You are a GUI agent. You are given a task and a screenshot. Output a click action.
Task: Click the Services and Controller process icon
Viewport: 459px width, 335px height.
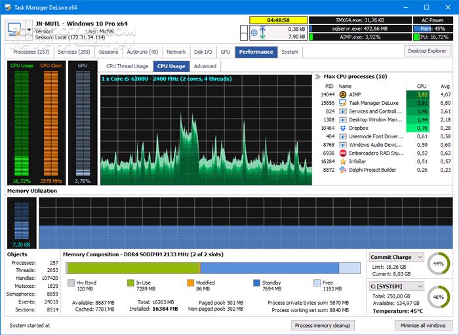click(342, 111)
